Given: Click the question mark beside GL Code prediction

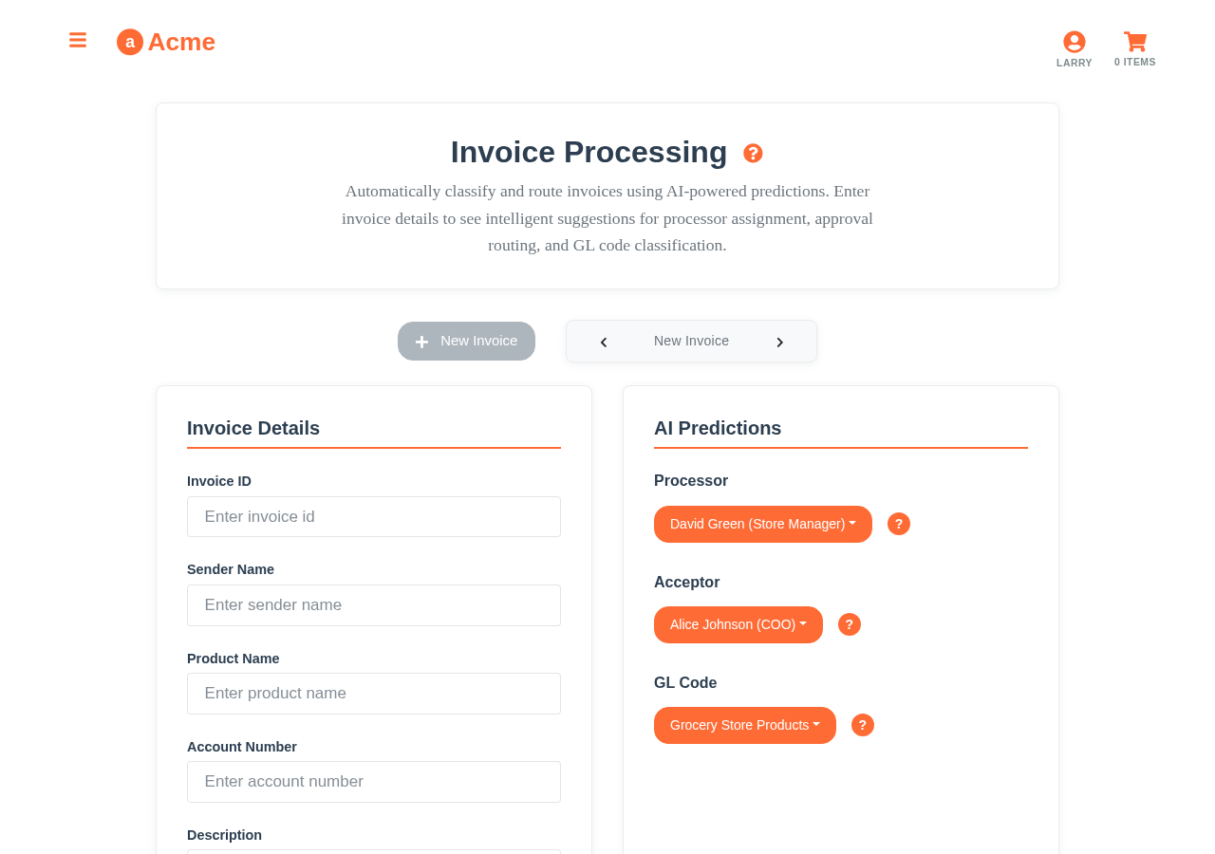Looking at the screenshot, I should pyautogui.click(x=862, y=724).
